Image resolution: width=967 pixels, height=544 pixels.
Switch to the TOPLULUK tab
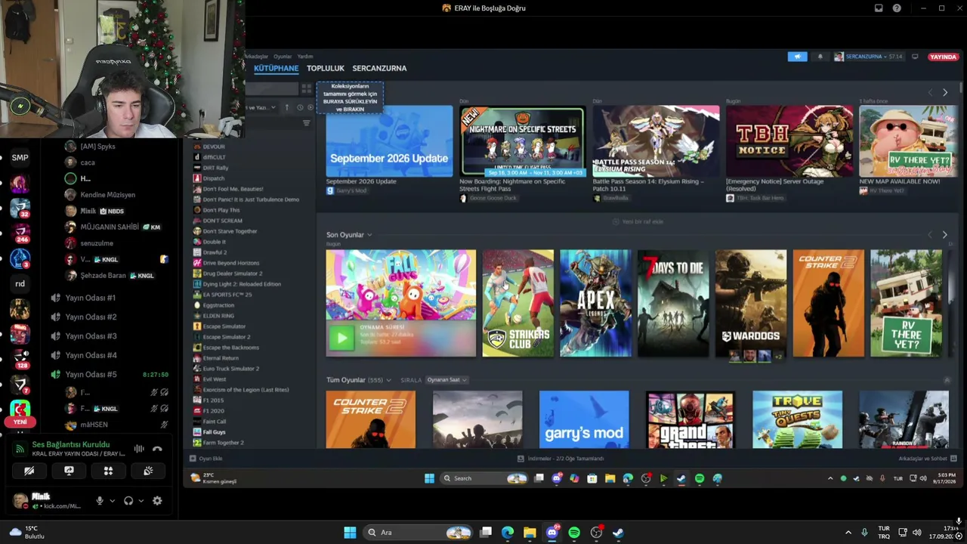point(326,68)
